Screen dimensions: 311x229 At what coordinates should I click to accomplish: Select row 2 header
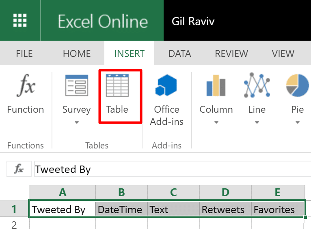pyautogui.click(x=14, y=223)
